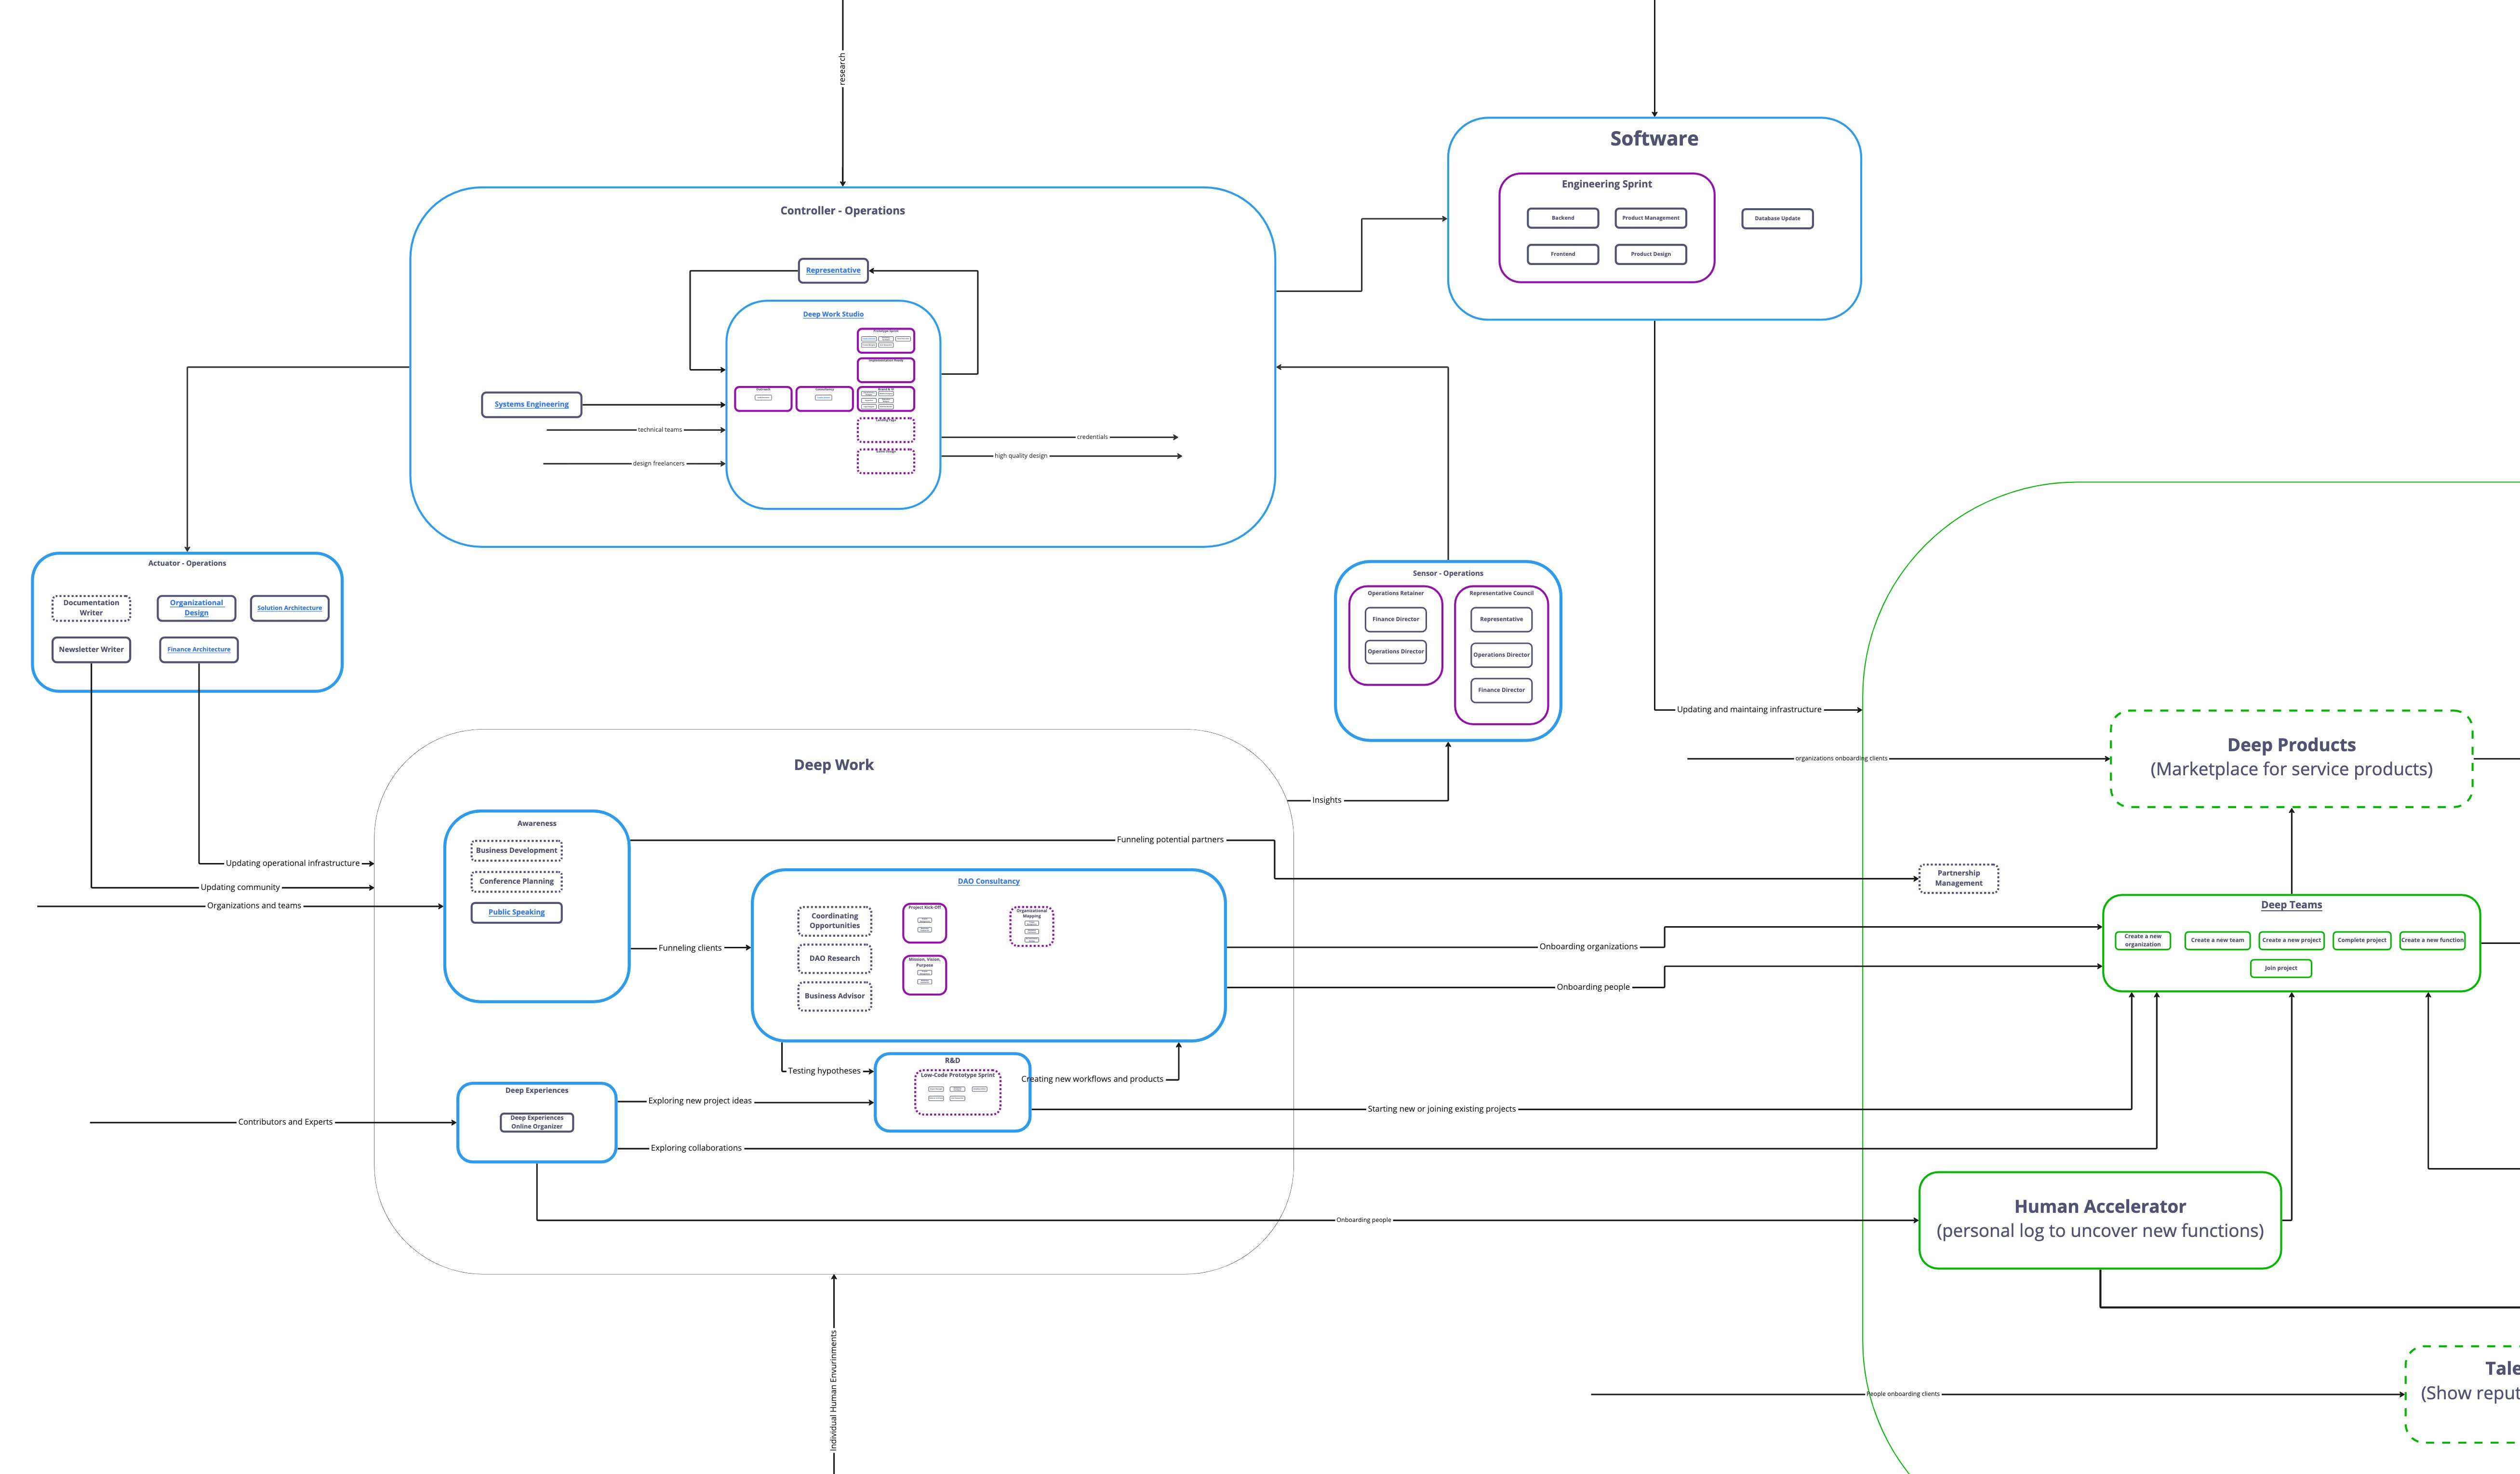
Task: Select the Backend node in Engineering Sprint
Action: point(1562,218)
